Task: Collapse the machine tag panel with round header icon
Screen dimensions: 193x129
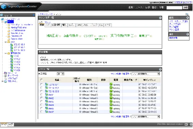Action: [x=160, y=18]
